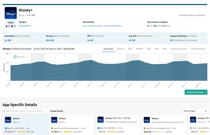Click the Disney+ Japan app card icon
The width and height of the screenshot is (210, 135).
pos(101,120)
